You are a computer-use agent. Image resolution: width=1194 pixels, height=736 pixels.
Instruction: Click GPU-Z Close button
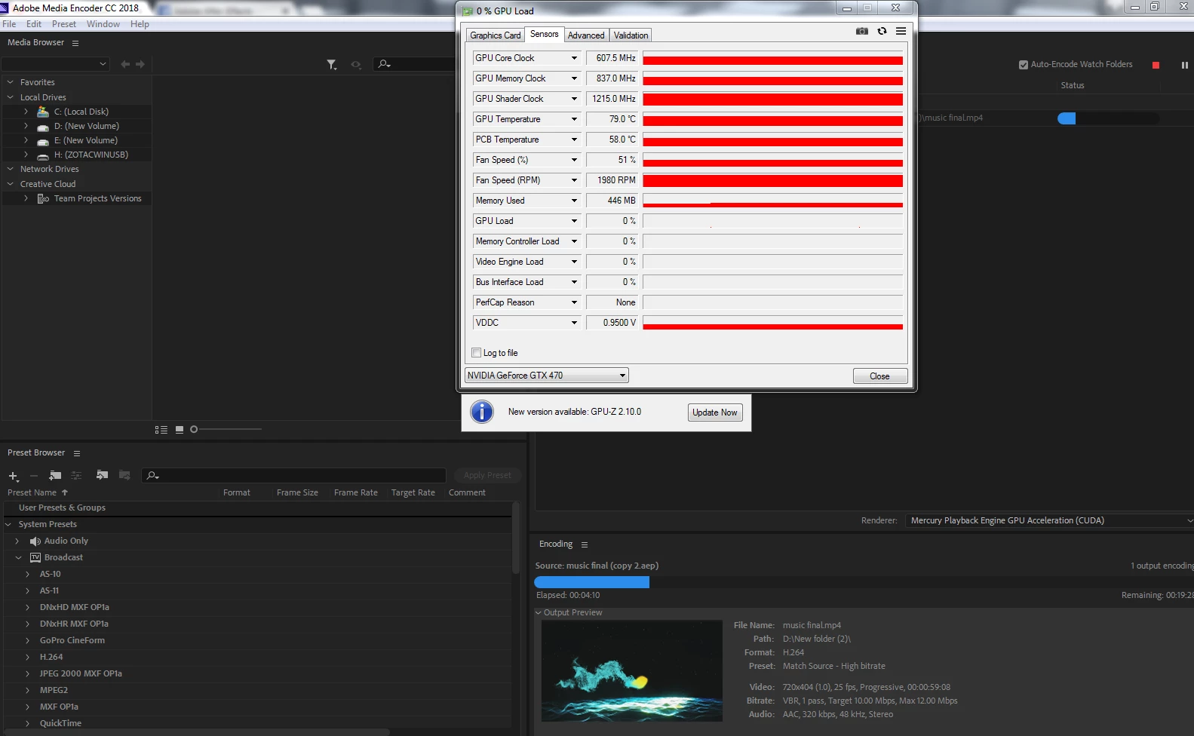(879, 376)
